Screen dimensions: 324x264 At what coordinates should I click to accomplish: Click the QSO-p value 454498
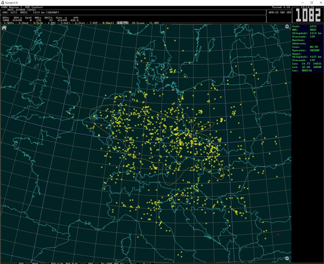(x=17, y=20)
